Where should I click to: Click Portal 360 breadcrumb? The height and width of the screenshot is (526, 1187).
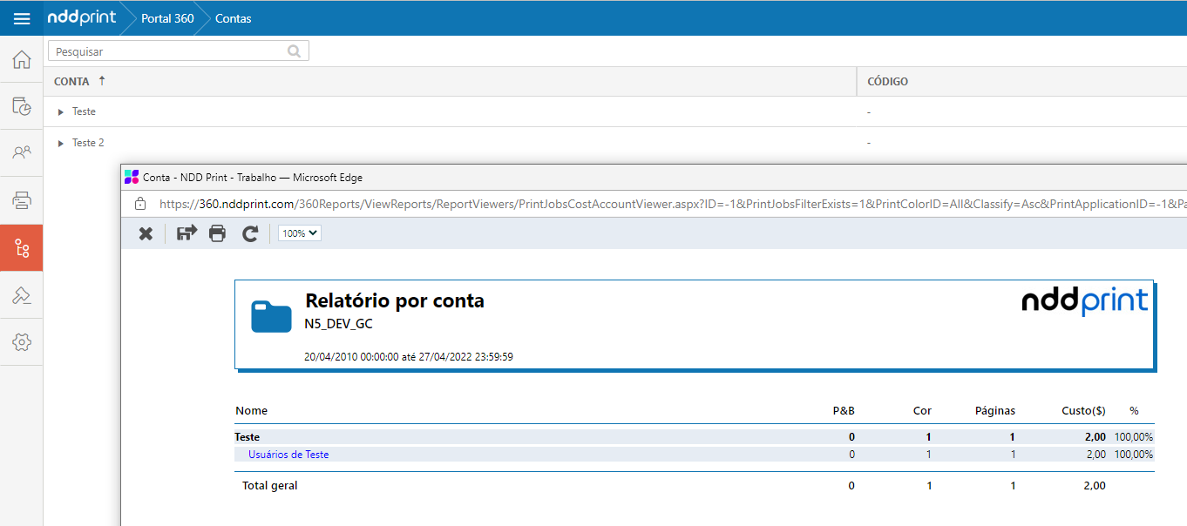(x=167, y=18)
